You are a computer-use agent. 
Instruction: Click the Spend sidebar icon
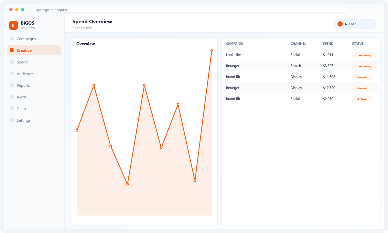[x=12, y=62]
